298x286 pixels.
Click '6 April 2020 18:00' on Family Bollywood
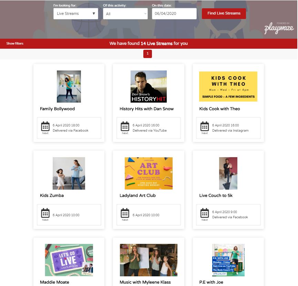pyautogui.click(x=66, y=125)
